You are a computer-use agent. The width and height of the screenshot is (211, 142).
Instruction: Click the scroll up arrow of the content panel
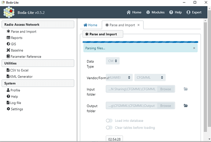[x=205, y=21]
